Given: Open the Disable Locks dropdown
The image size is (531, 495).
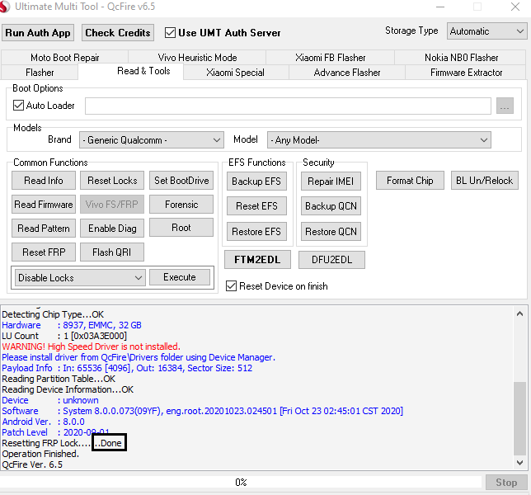Looking at the screenshot, I should (x=80, y=278).
